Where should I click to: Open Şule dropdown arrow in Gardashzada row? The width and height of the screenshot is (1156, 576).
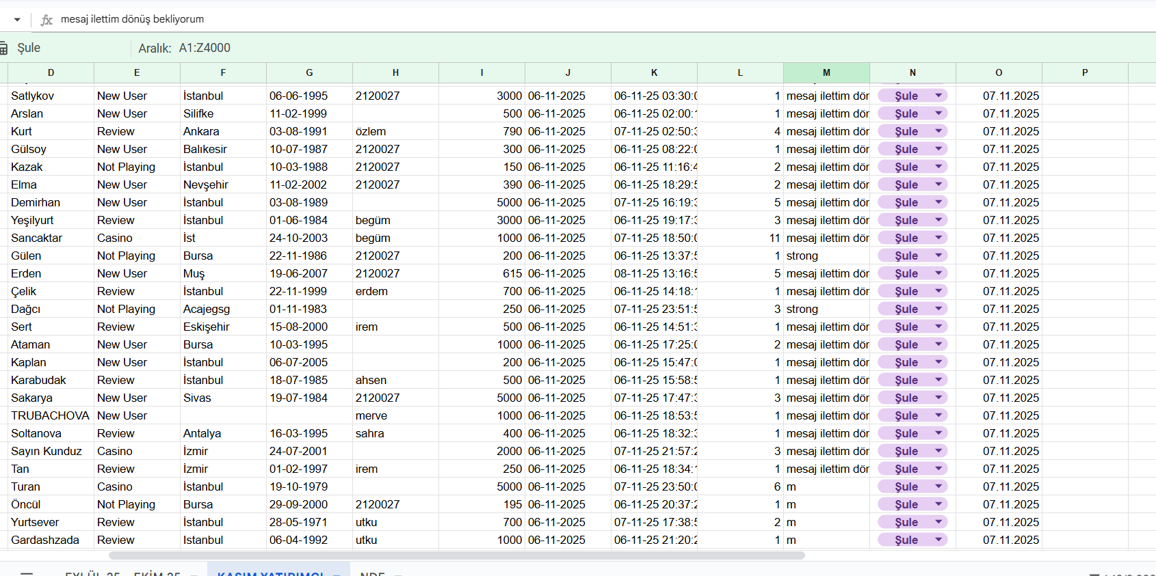click(938, 540)
